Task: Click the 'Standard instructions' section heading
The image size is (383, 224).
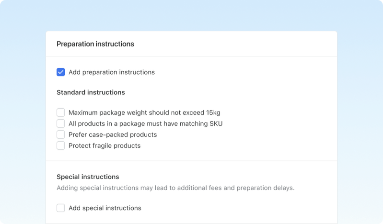Action: coord(91,92)
